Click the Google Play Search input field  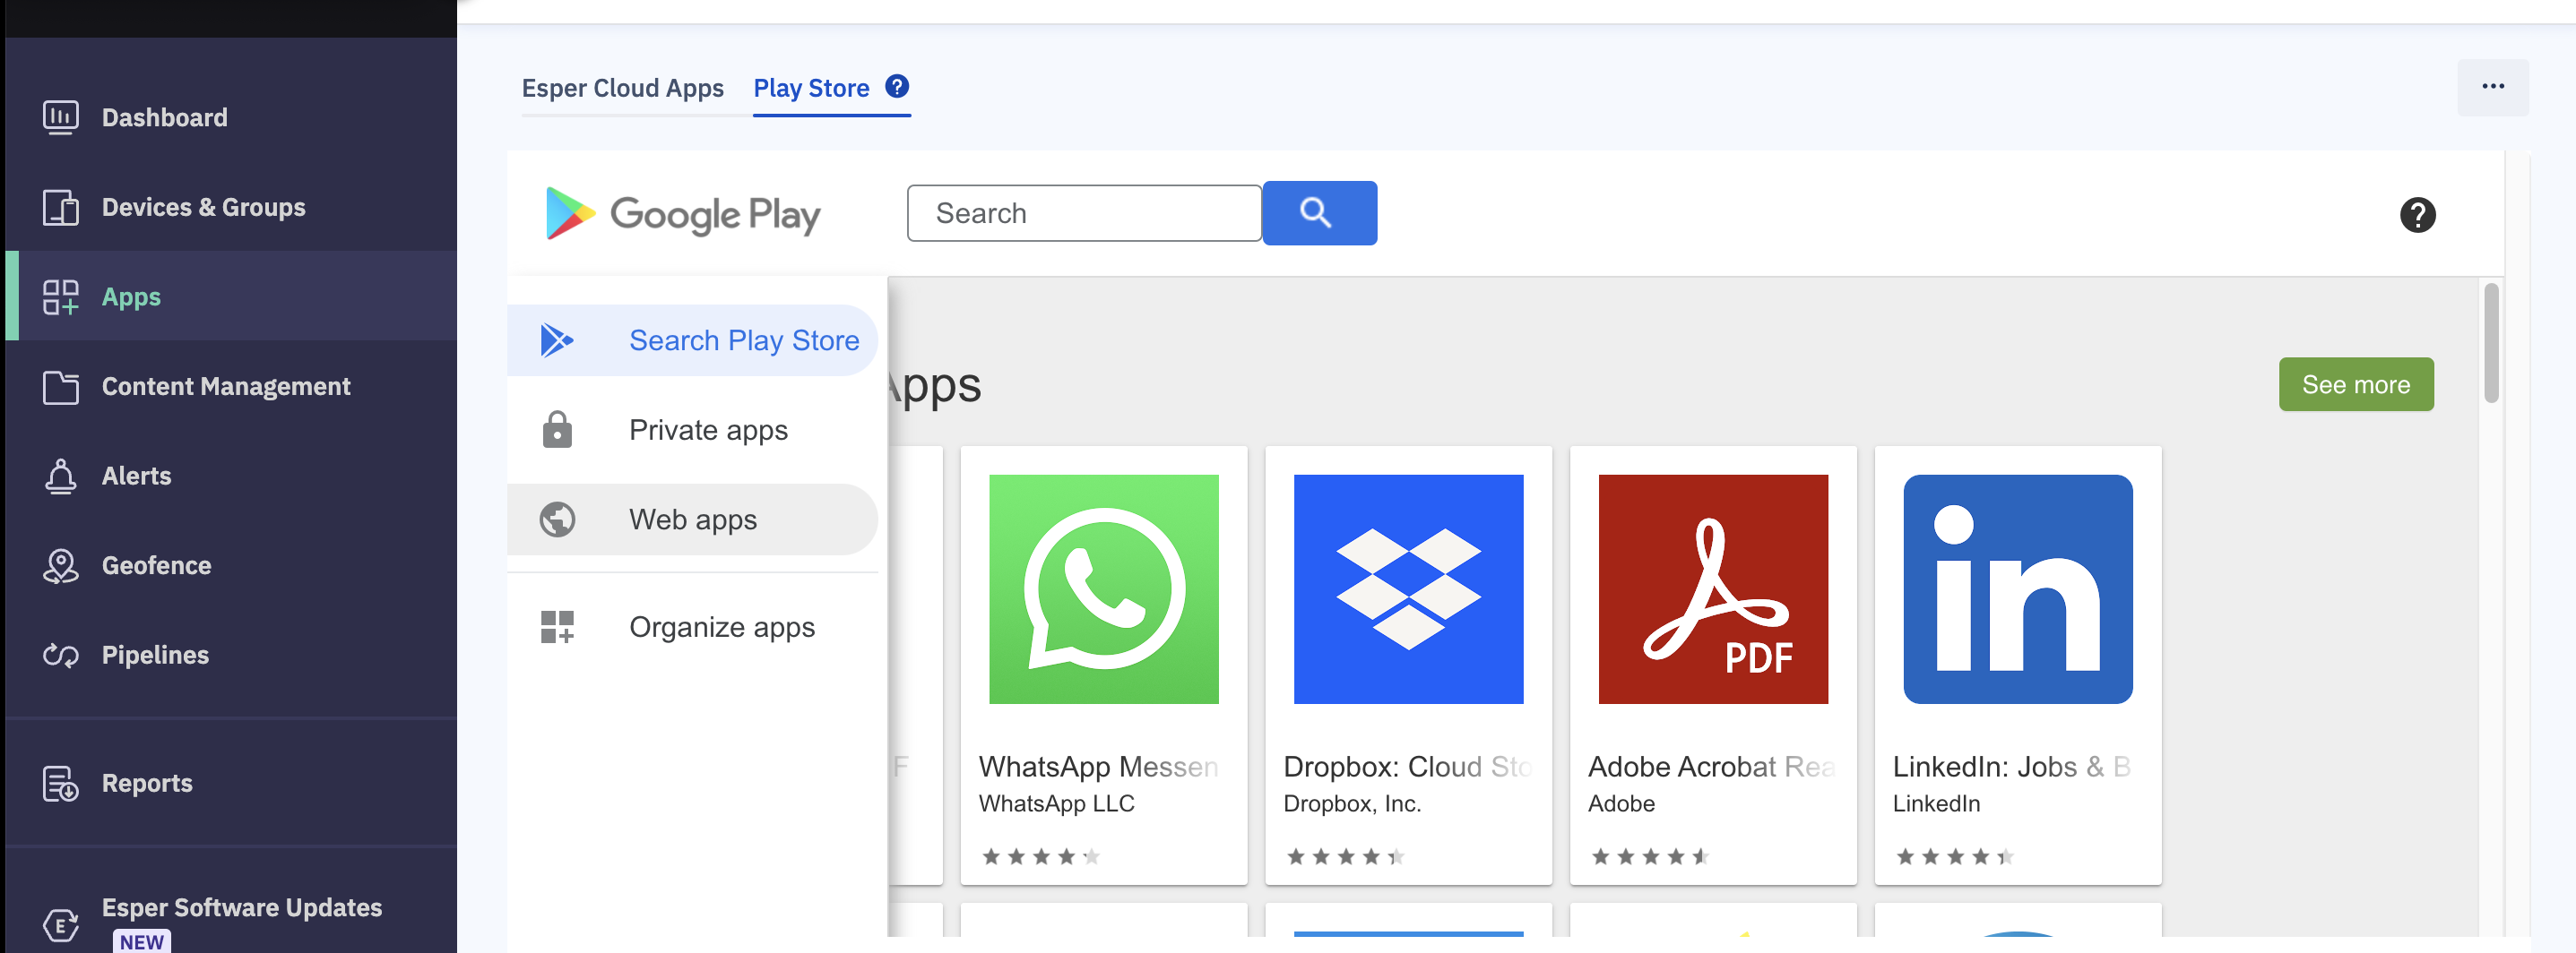(1084, 213)
